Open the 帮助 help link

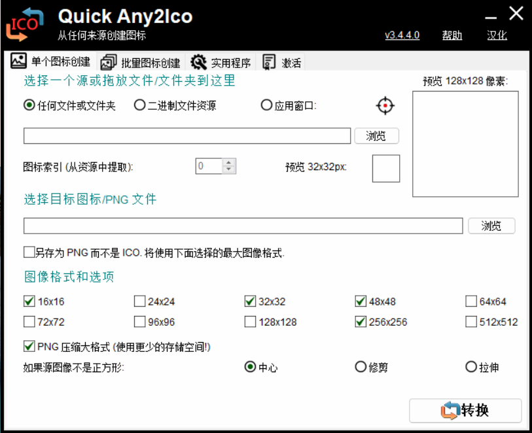pyautogui.click(x=452, y=35)
